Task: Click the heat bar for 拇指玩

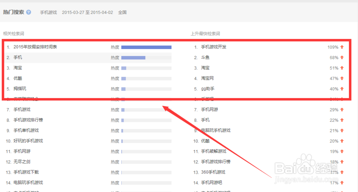Action: click(146, 89)
